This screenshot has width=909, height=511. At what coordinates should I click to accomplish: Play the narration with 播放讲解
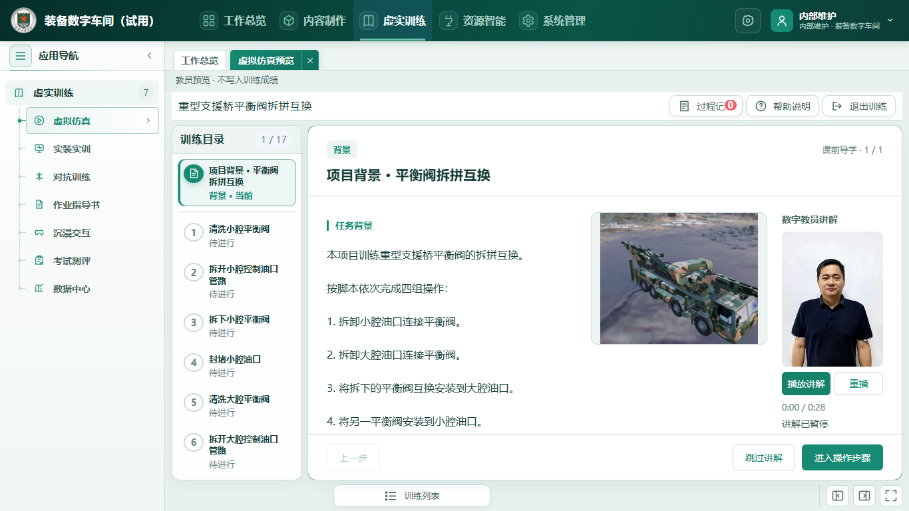[806, 384]
